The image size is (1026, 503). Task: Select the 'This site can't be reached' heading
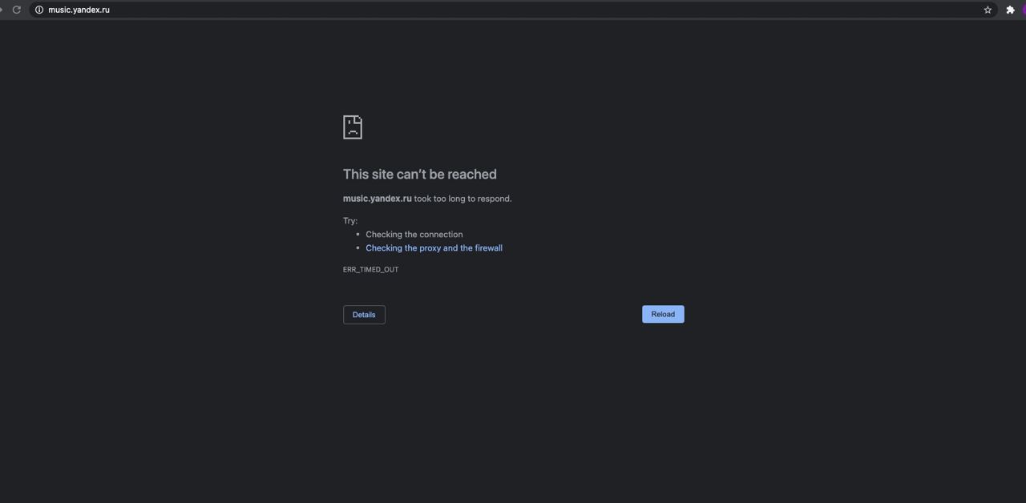pos(420,174)
